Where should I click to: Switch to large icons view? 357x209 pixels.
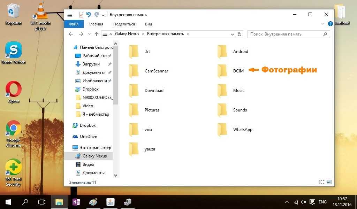tap(329, 182)
